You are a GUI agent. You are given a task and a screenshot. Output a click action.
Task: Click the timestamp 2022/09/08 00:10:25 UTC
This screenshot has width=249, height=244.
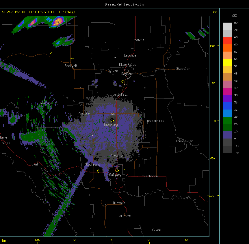(29, 12)
